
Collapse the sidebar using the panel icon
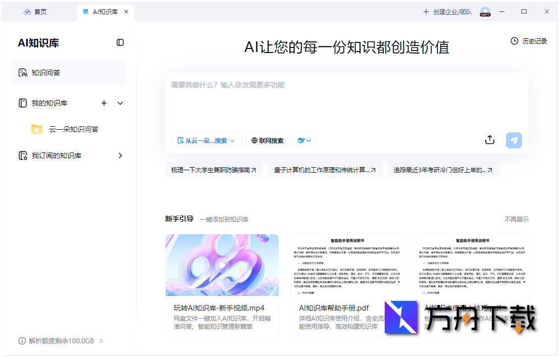click(120, 42)
